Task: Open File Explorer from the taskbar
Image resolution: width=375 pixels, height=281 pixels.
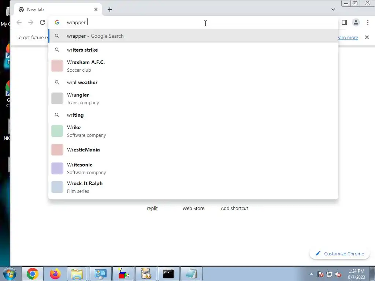Action: [77, 274]
